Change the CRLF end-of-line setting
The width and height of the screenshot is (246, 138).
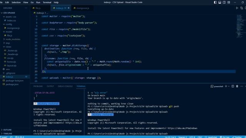[x=200, y=137]
